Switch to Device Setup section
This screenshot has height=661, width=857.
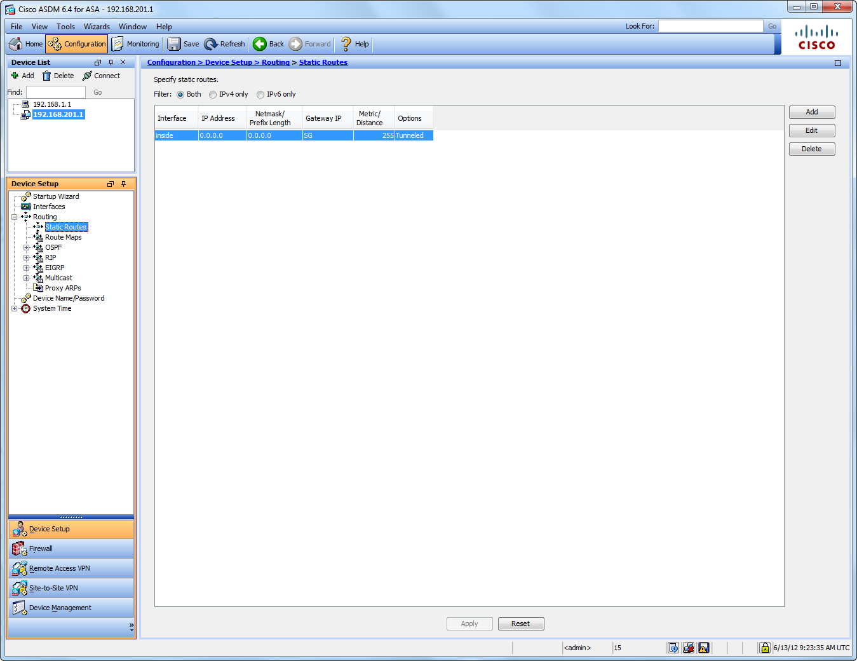[71, 529]
